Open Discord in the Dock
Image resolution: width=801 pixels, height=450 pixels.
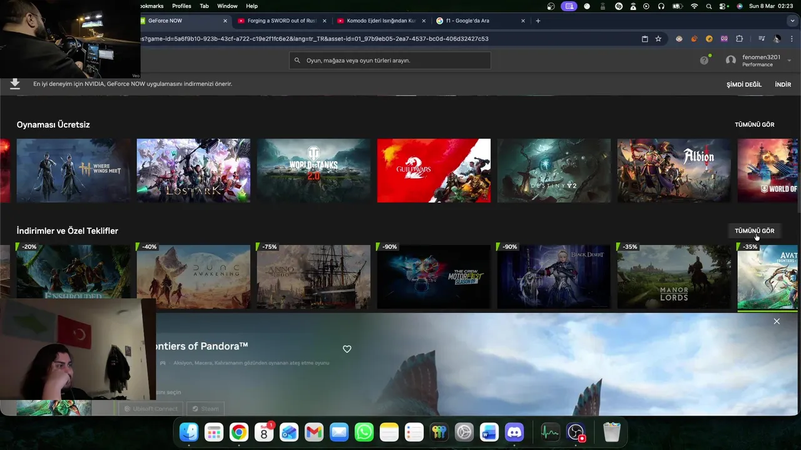pos(514,432)
